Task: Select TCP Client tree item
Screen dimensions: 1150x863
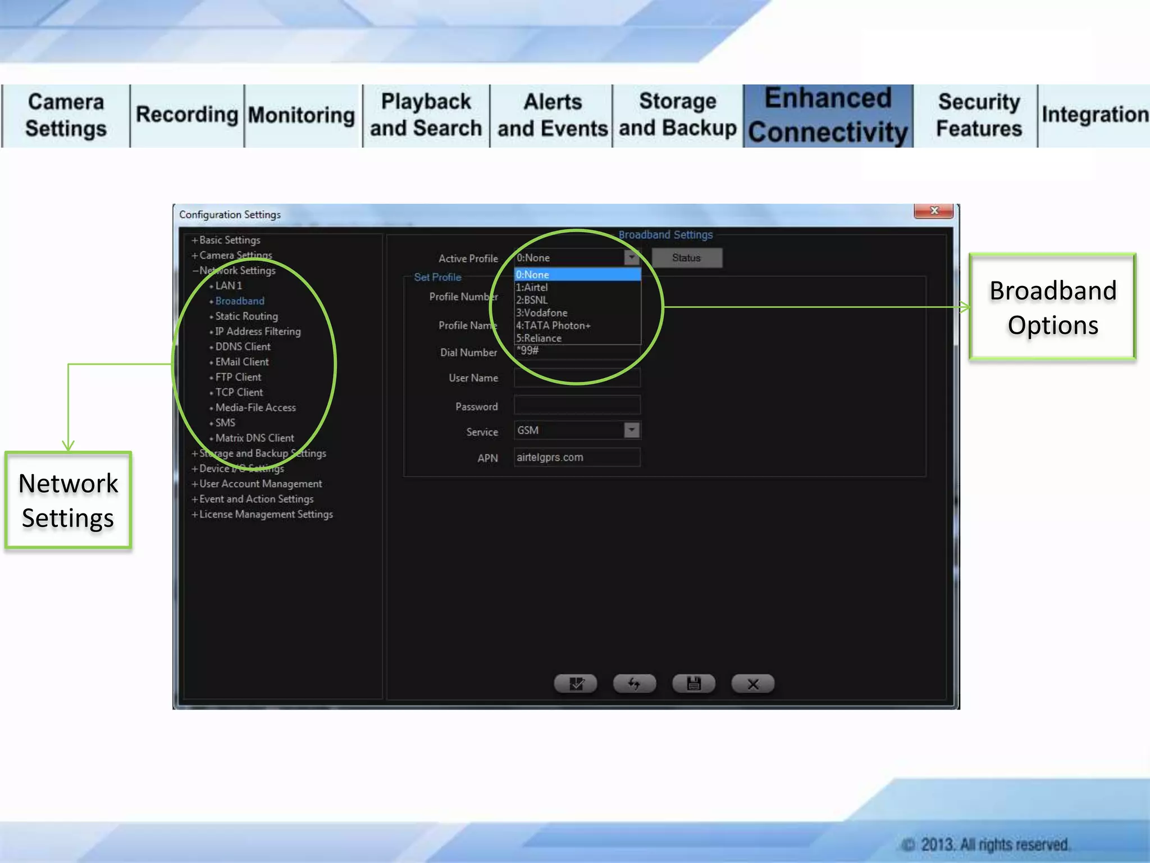Action: click(239, 392)
